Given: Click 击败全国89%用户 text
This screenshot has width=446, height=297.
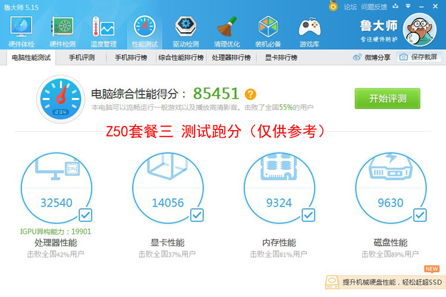Looking at the screenshot, I should point(390,254).
